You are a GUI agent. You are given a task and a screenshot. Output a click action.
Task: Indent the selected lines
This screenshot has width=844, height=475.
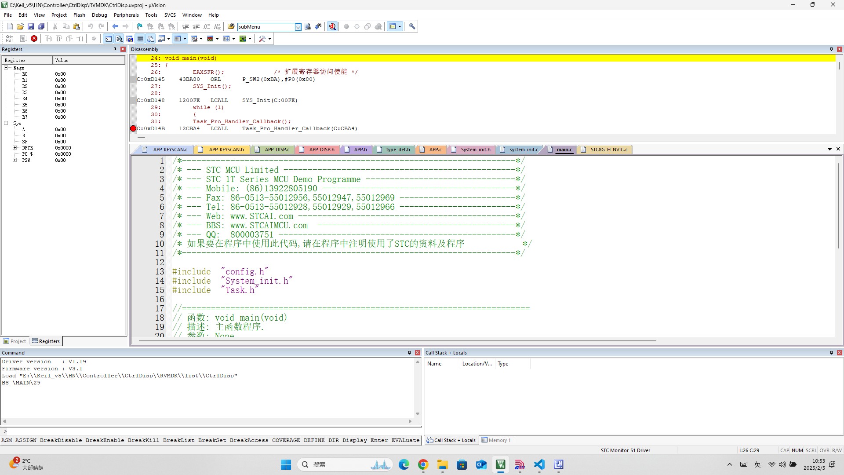pyautogui.click(x=186, y=27)
